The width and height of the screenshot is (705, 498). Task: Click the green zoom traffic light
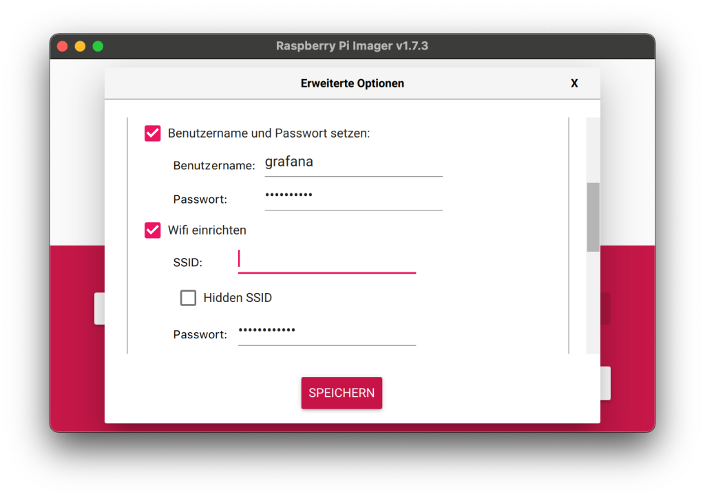point(98,45)
